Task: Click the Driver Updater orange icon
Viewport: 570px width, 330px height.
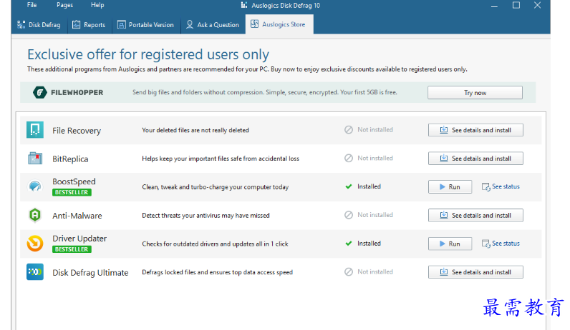Action: tap(35, 244)
